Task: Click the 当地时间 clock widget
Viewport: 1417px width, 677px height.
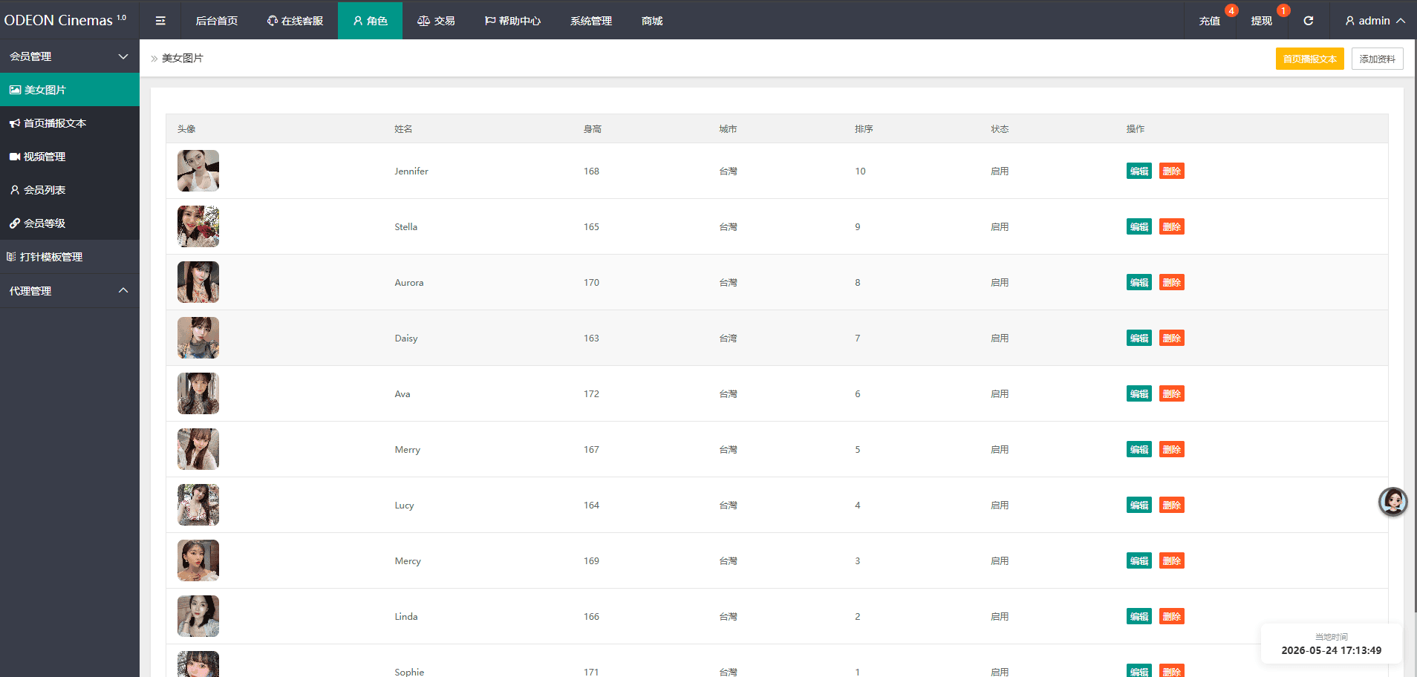Action: [1332, 644]
